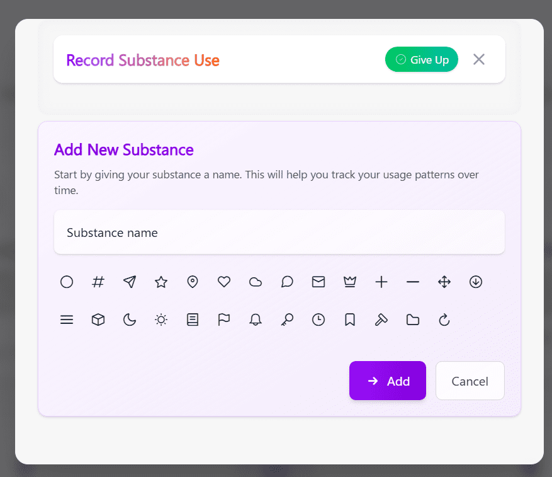Pick the cloud icon
This screenshot has width=552, height=477.
[256, 282]
